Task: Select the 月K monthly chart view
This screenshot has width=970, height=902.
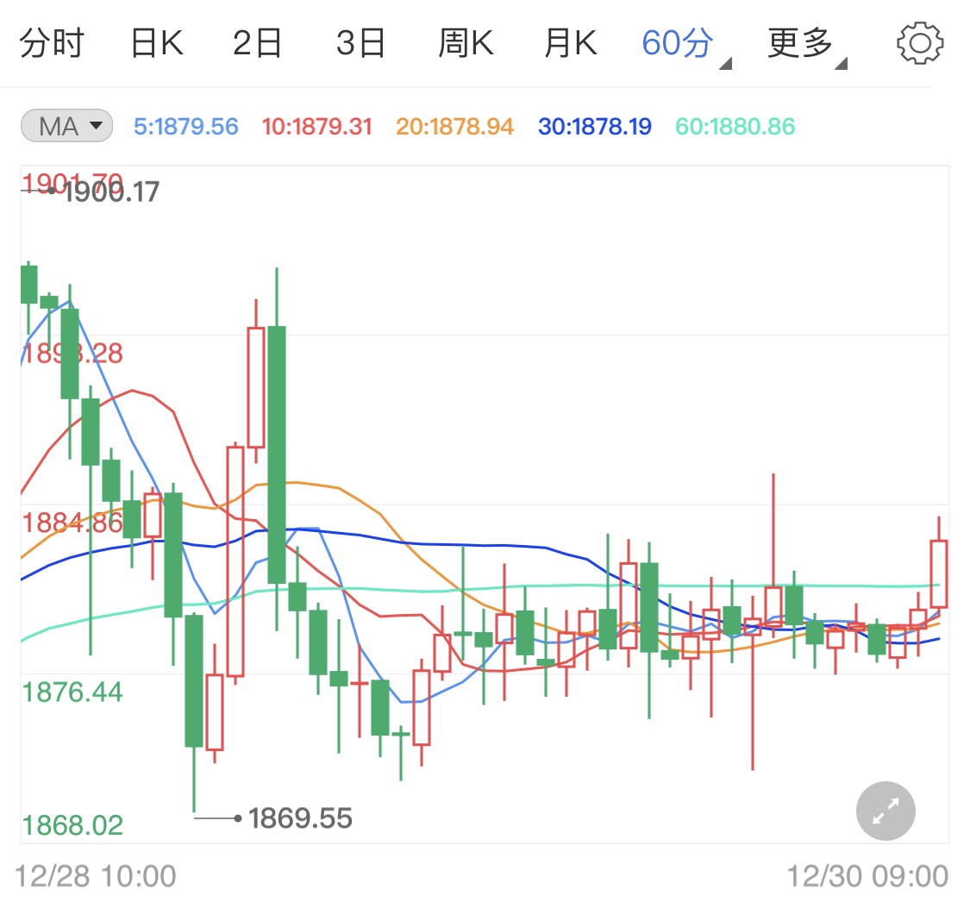Action: pyautogui.click(x=568, y=42)
